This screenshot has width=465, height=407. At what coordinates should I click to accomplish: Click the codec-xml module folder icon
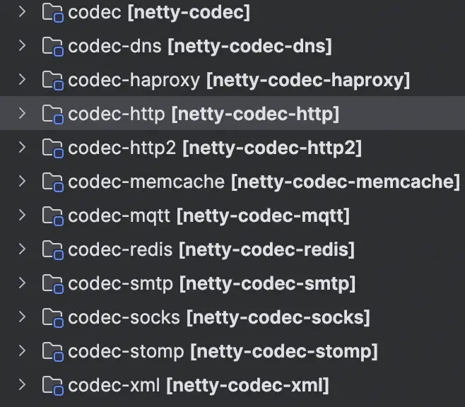tap(53, 385)
